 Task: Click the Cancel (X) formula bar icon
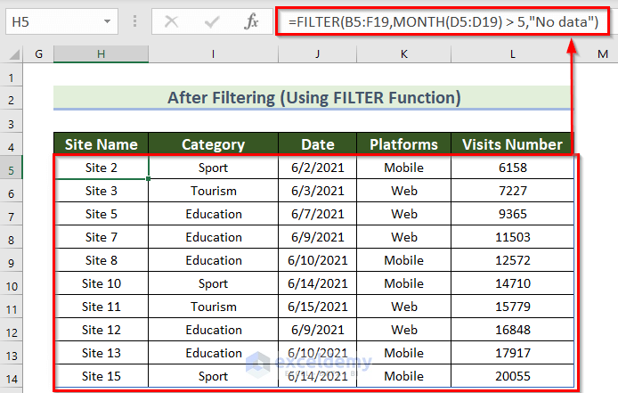[171, 20]
